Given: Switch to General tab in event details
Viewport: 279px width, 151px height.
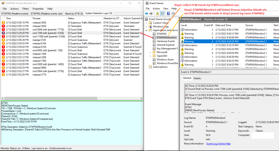Looking at the screenshot, I should pyautogui.click(x=187, y=78).
